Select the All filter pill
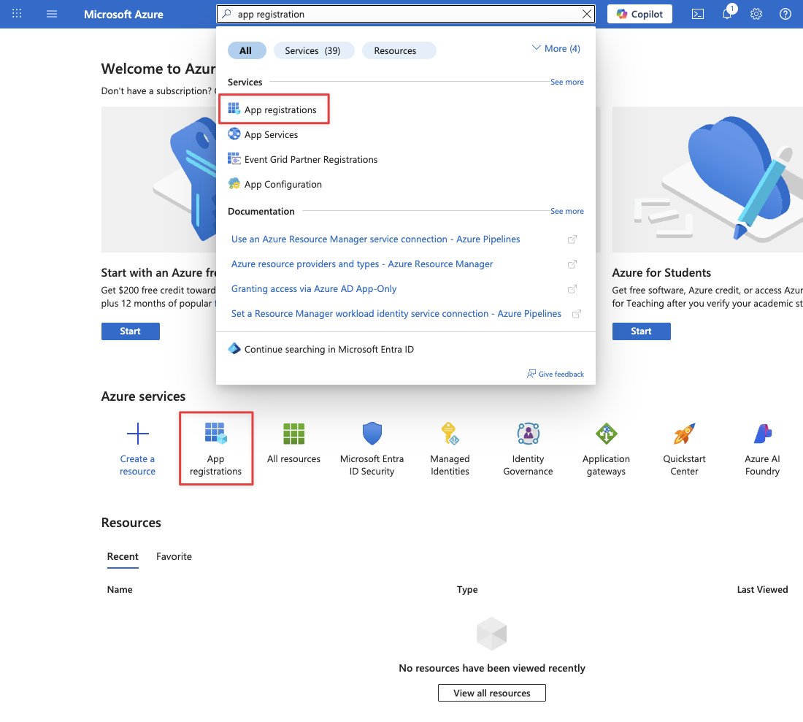 (x=246, y=50)
